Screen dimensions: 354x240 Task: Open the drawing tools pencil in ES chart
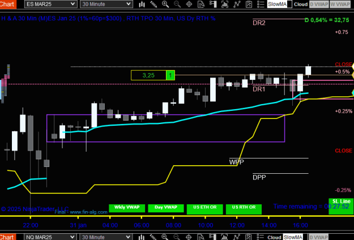[x=153, y=5]
